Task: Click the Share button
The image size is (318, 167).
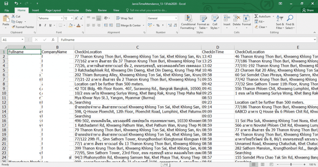Action: tap(308, 10)
